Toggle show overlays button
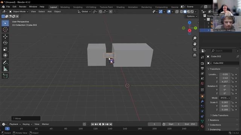The height and width of the screenshot is (135, 241). [x=169, y=12]
